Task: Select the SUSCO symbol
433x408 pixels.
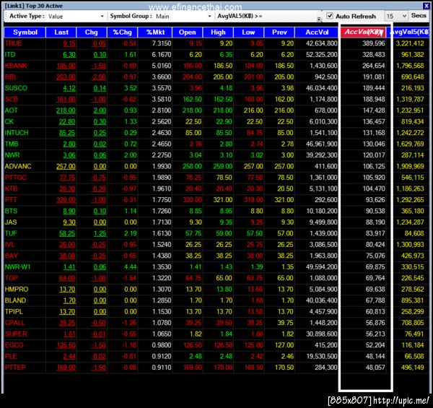Action: click(16, 88)
